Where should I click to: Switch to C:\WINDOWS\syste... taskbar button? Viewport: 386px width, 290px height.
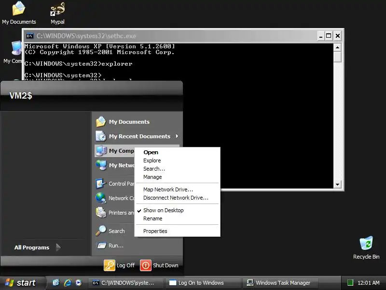(x=126, y=283)
